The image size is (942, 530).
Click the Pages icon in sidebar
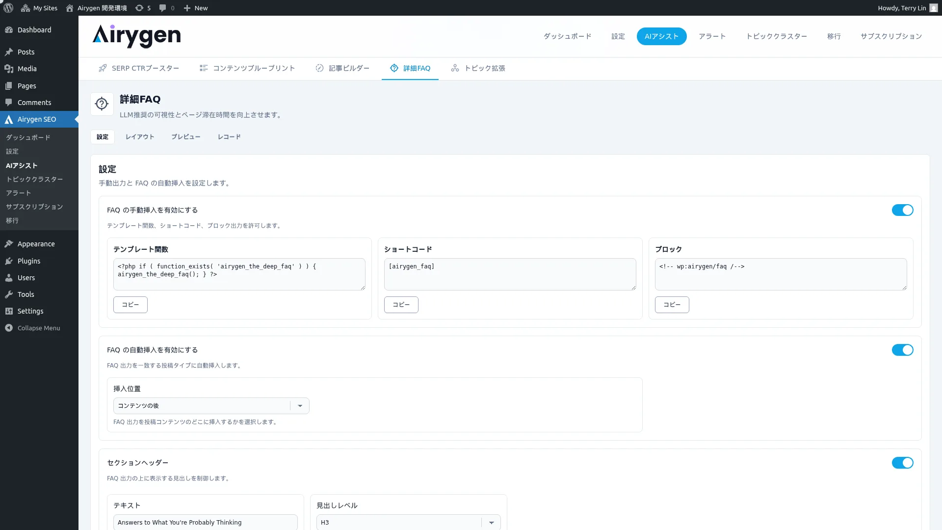click(x=9, y=86)
